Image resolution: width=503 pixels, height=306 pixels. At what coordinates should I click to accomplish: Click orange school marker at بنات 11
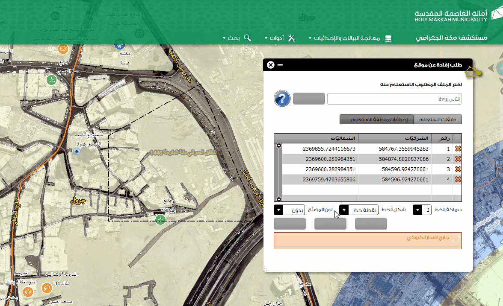(x=47, y=289)
